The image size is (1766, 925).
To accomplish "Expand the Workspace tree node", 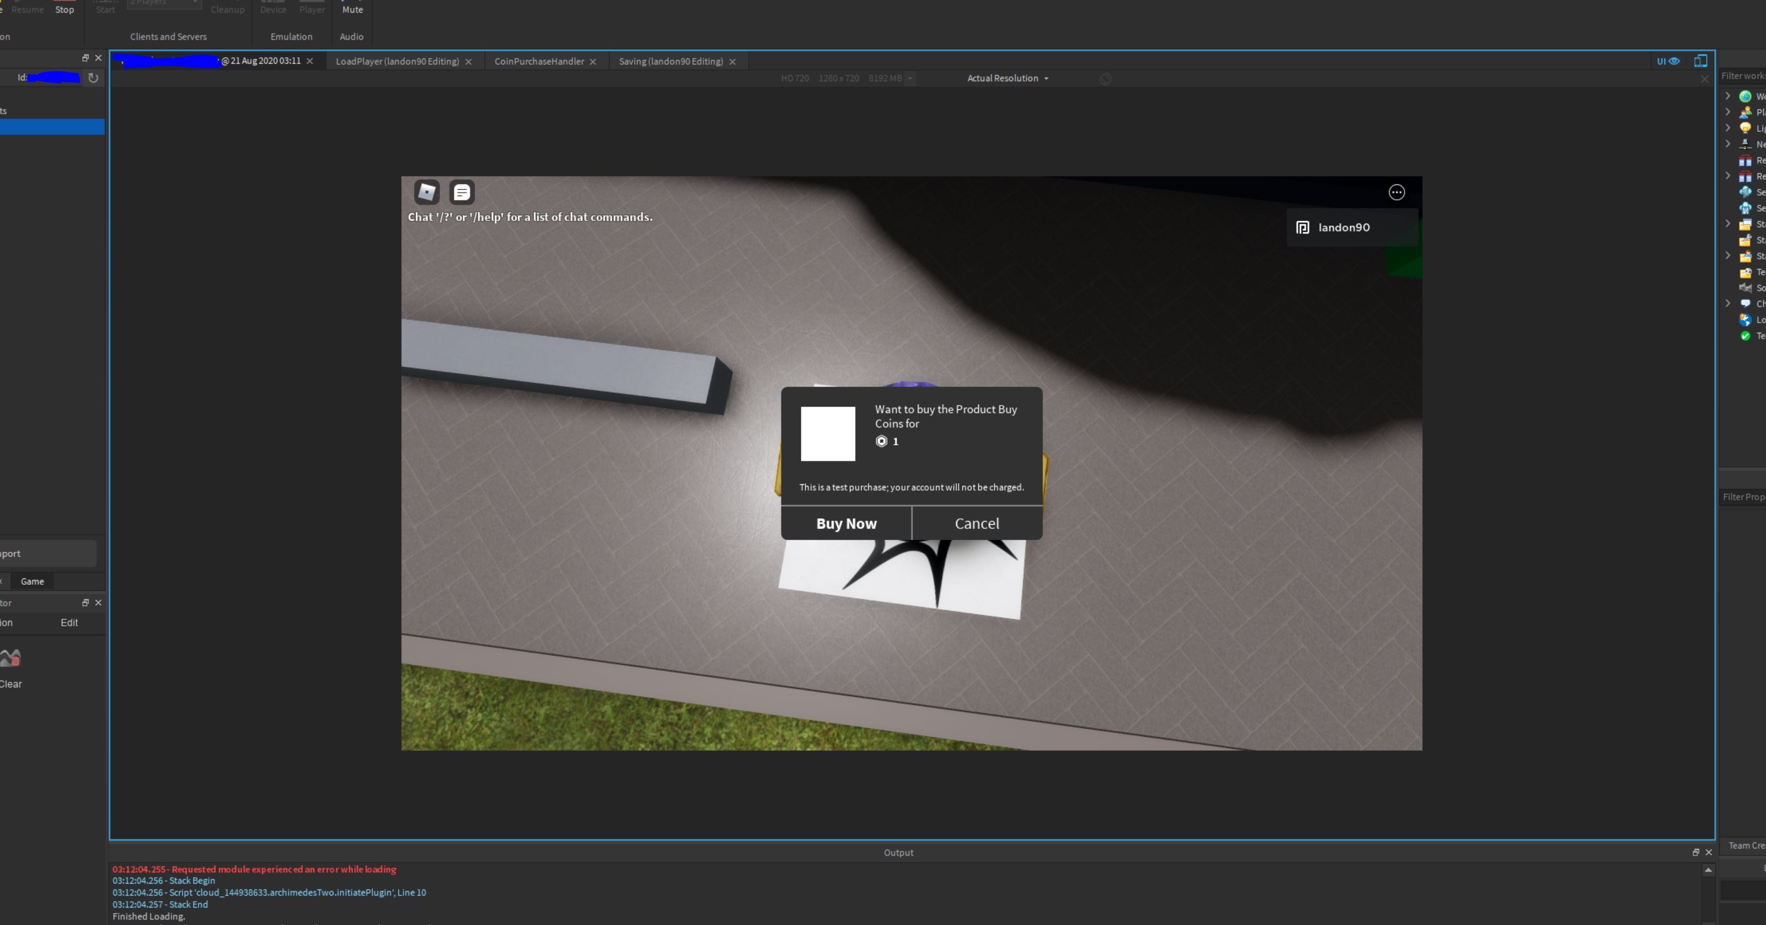I will coord(1728,96).
